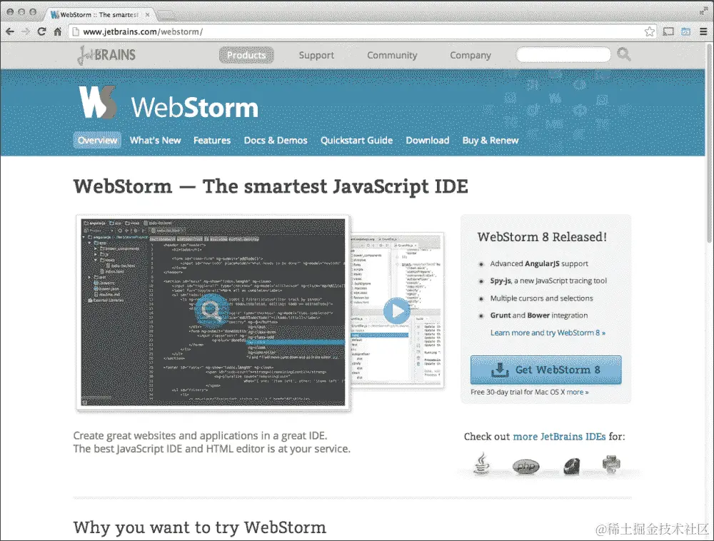
Task: Click the search magnifier icon
Action: pyautogui.click(x=623, y=55)
